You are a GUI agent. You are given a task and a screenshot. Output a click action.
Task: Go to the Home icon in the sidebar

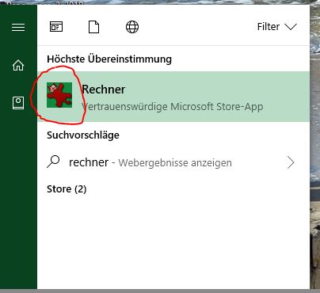18,65
